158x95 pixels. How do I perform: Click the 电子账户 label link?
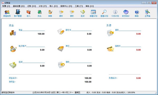(22, 46)
